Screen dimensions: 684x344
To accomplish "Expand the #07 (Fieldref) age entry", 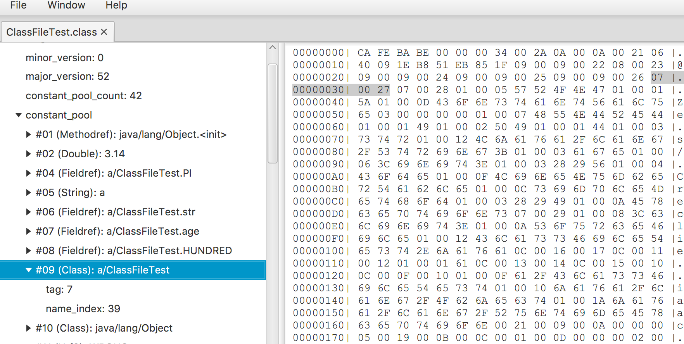I will click(x=28, y=231).
